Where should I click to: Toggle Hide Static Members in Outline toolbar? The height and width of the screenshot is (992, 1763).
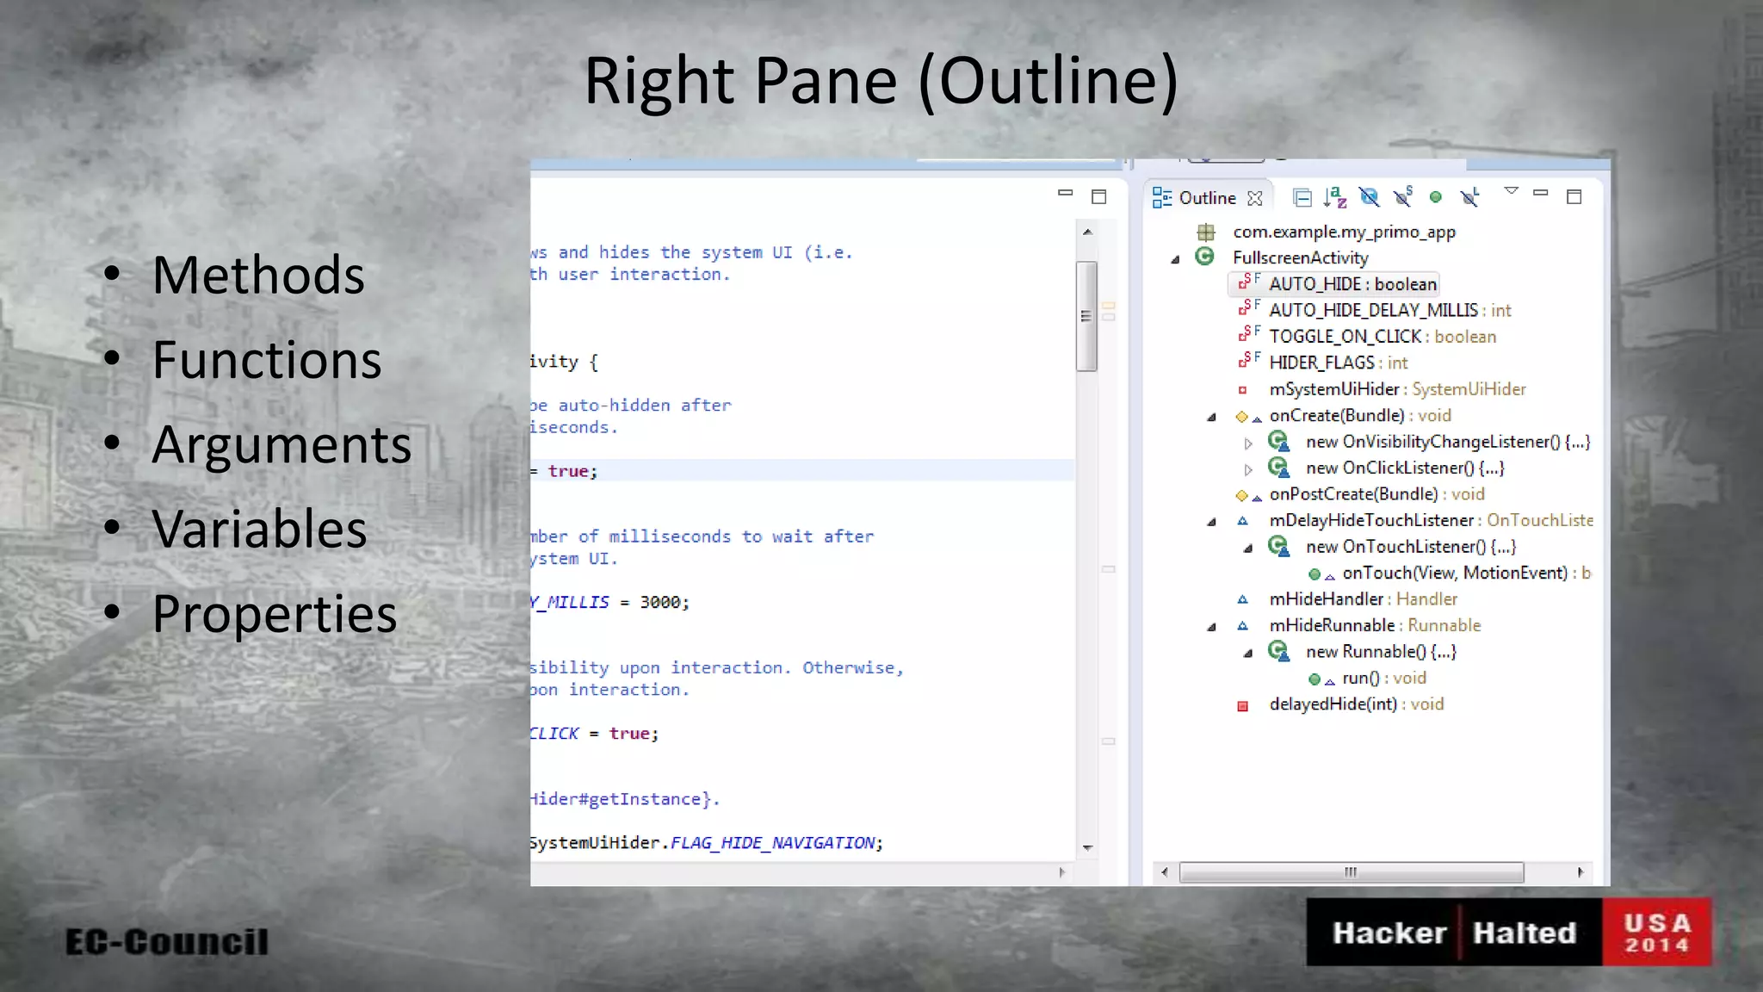[x=1403, y=197]
